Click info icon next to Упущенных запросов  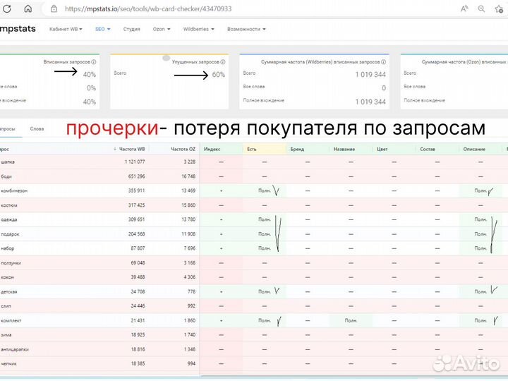(x=222, y=62)
